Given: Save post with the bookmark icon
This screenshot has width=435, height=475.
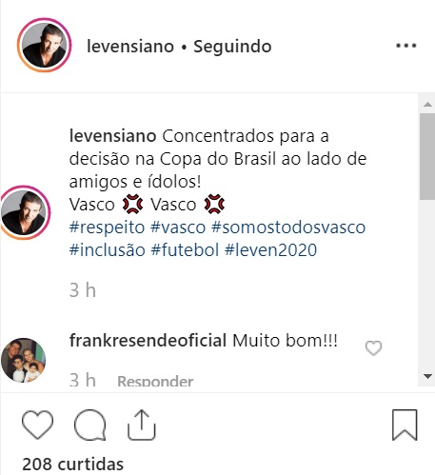Looking at the screenshot, I should coord(405,425).
